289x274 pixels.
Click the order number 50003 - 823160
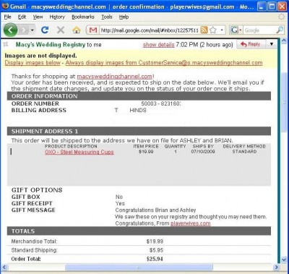(x=160, y=103)
